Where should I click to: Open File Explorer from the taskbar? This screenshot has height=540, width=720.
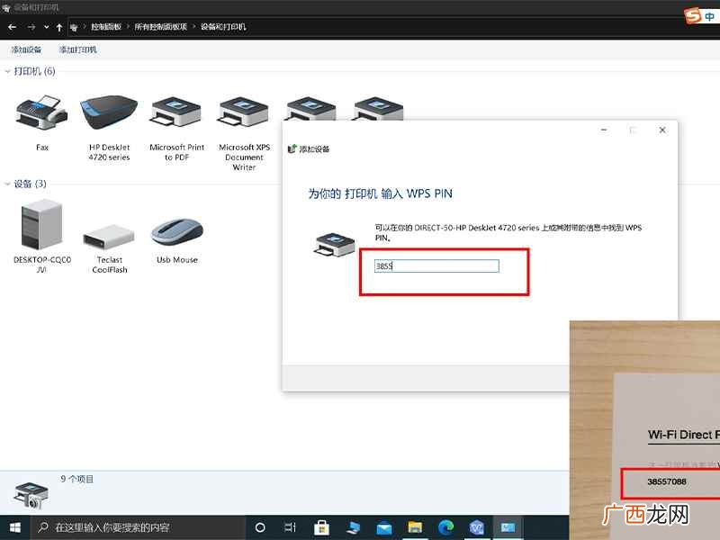tap(415, 527)
